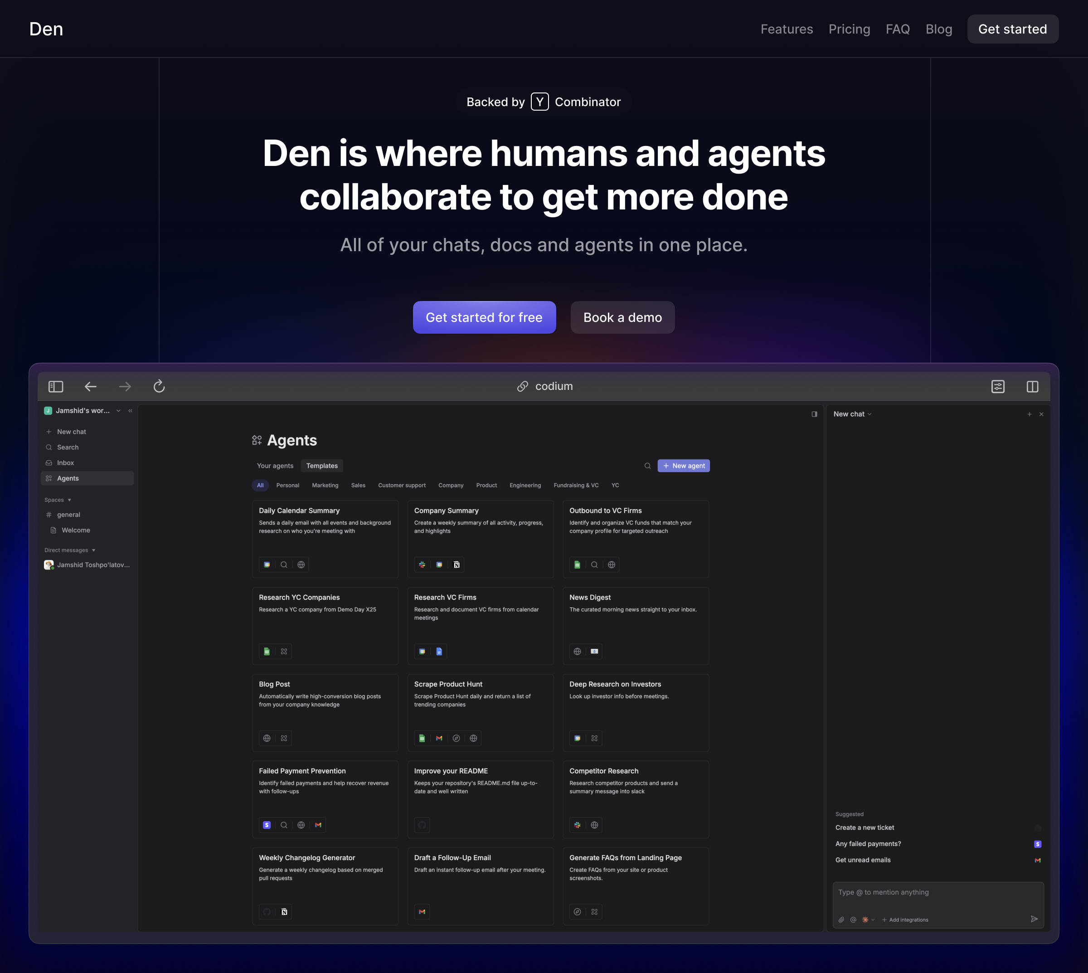
Task: Select the Marketing category filter
Action: [325, 486]
